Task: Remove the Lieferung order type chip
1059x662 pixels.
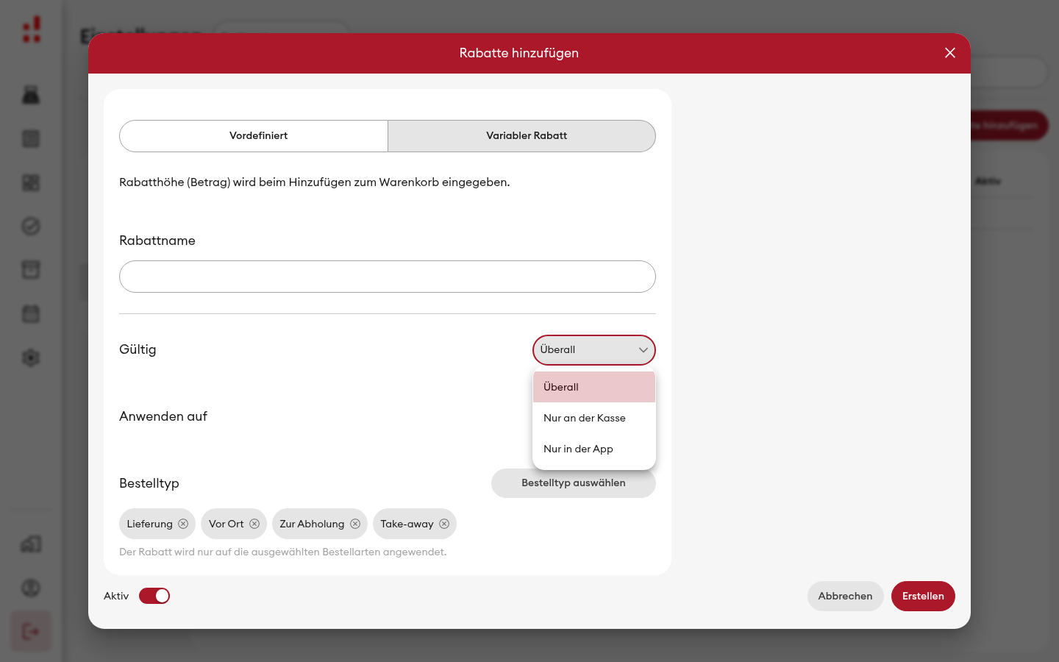Action: click(x=183, y=524)
